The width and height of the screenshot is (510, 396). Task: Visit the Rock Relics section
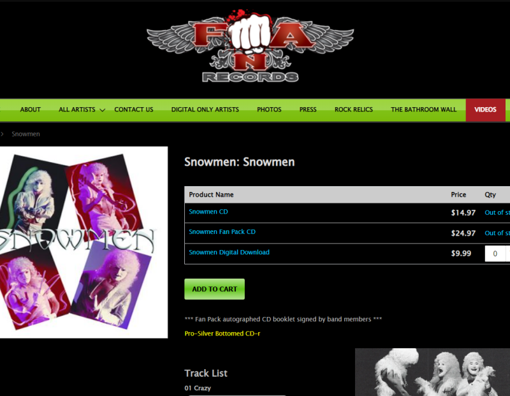click(354, 110)
